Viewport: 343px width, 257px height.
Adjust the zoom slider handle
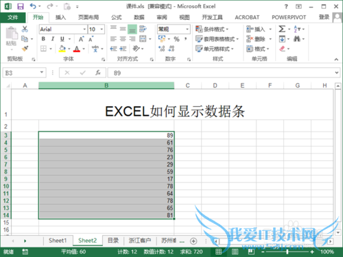(287, 252)
